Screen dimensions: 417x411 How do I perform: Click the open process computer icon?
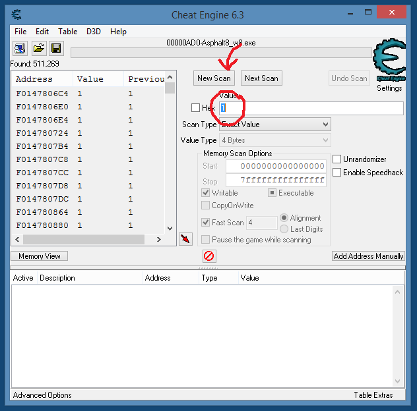19,48
